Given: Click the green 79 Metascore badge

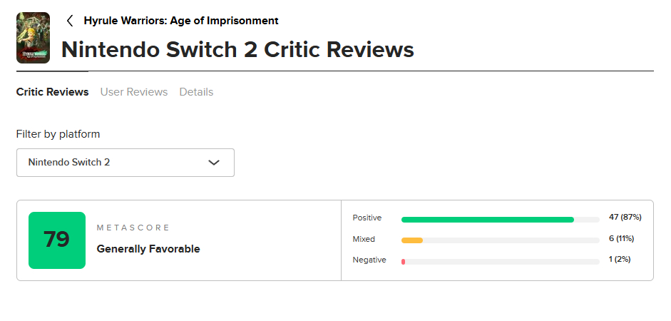Looking at the screenshot, I should point(57,240).
